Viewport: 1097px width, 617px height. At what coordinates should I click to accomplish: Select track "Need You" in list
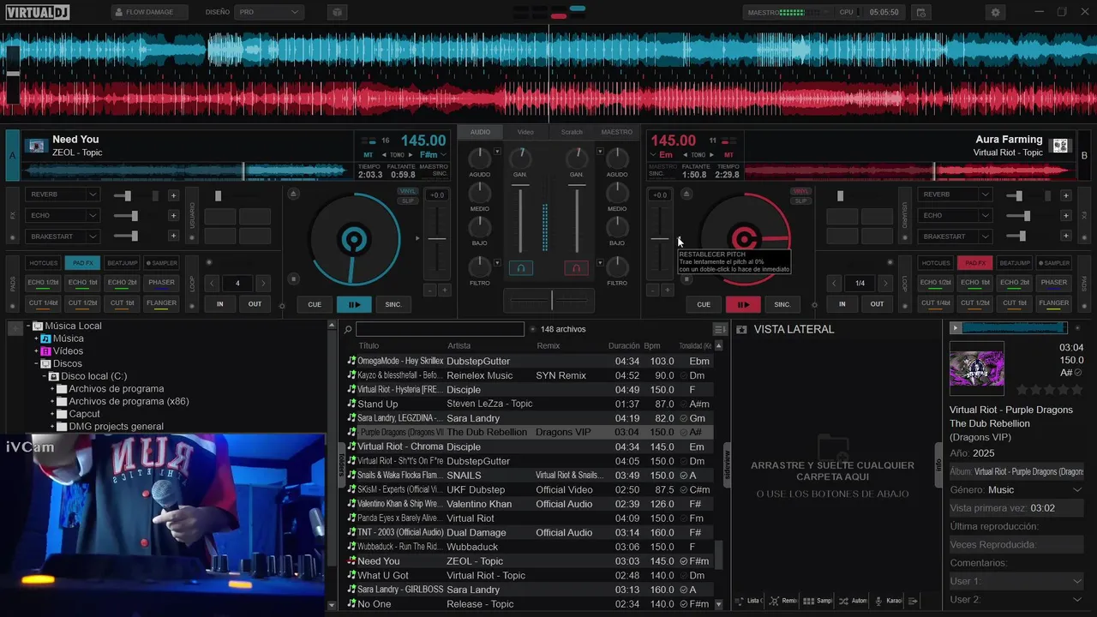[529, 561]
